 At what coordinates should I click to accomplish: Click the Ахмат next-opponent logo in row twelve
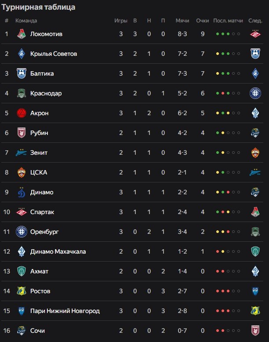point(255,251)
